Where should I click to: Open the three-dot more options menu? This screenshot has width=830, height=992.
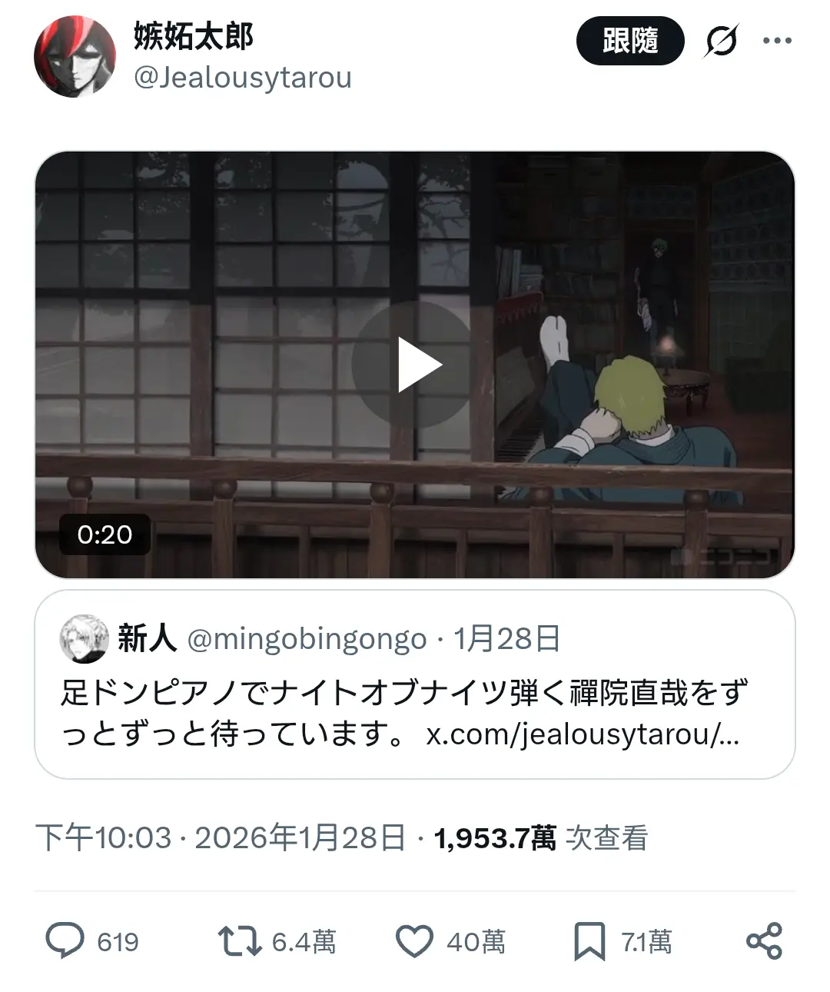click(x=777, y=41)
